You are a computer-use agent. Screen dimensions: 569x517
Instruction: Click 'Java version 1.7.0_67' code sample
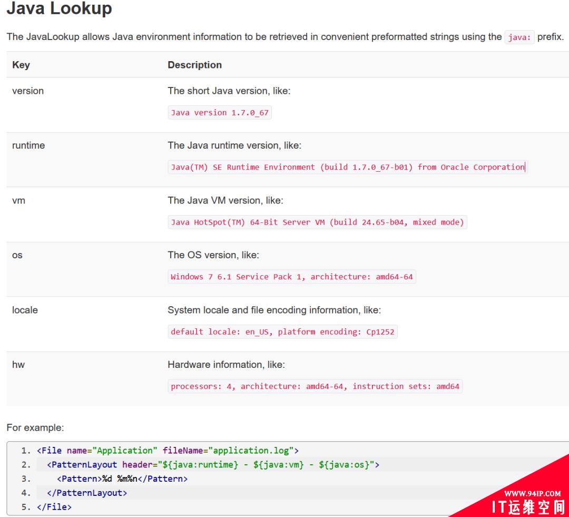click(220, 113)
